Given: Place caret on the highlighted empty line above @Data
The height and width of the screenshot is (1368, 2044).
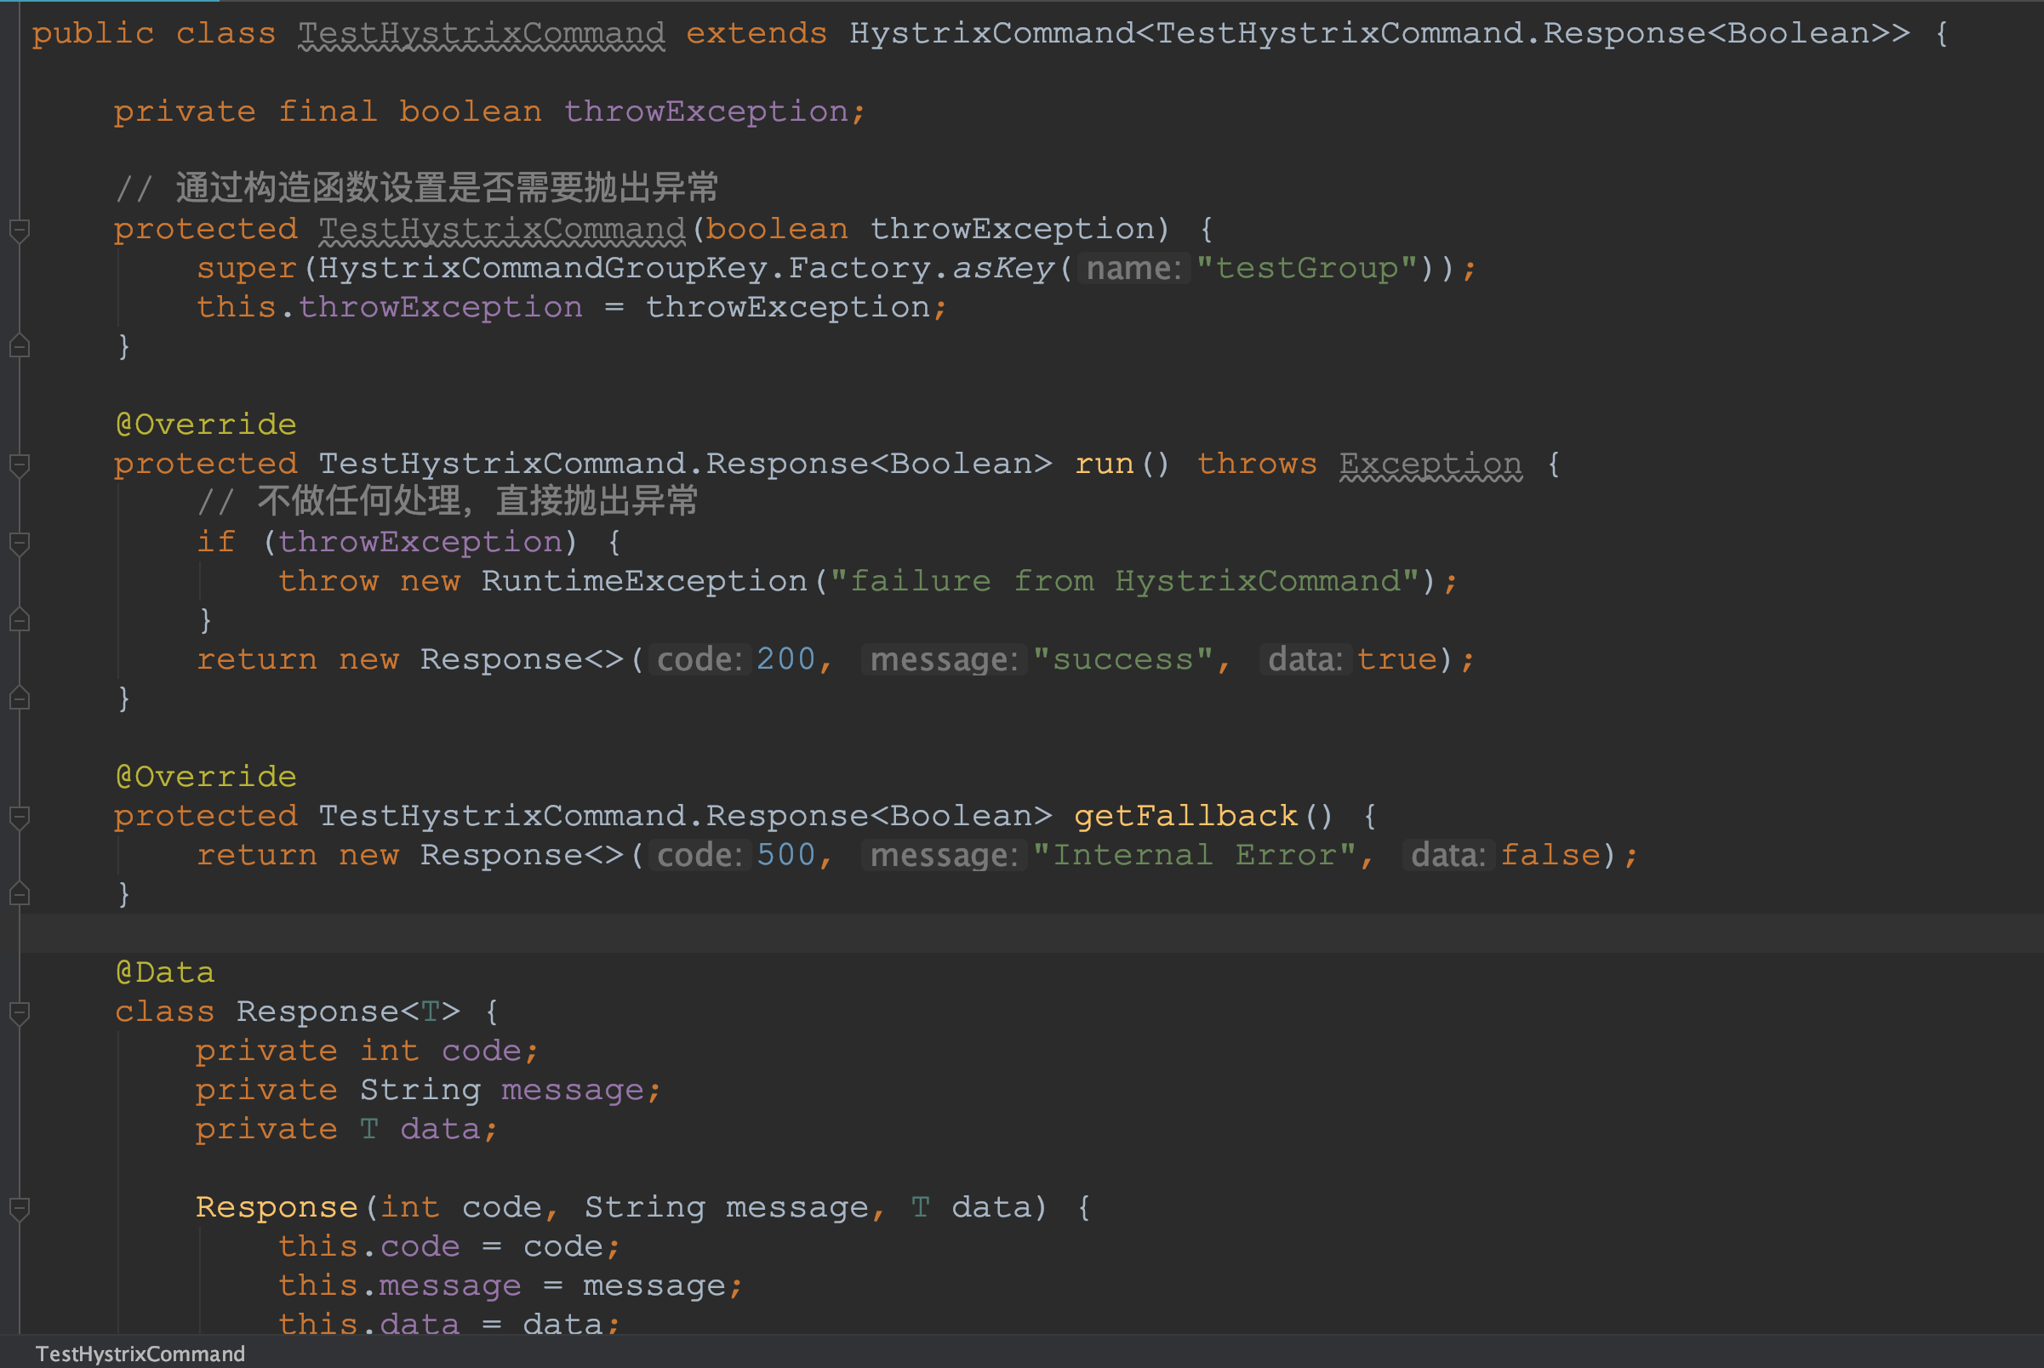Looking at the screenshot, I should pyautogui.click(x=1030, y=933).
